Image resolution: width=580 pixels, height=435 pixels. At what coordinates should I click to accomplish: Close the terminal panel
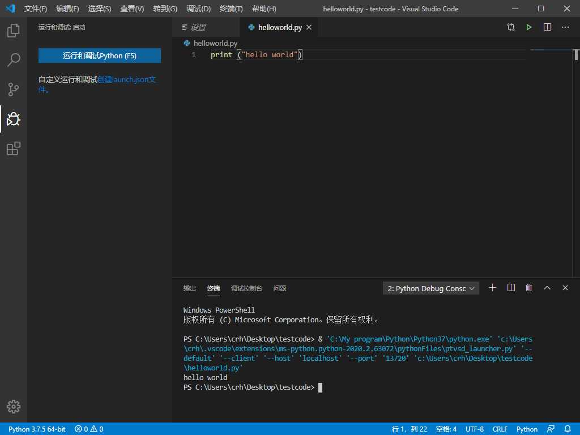click(565, 288)
